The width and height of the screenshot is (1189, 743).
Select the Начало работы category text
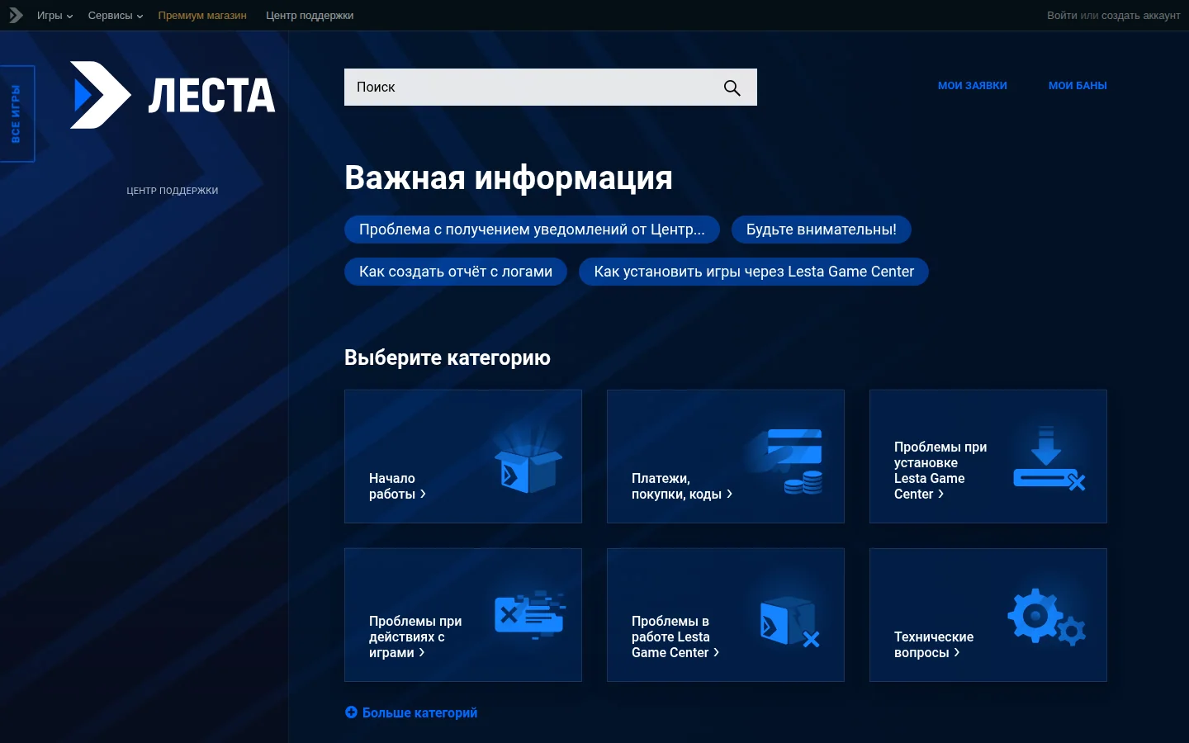click(x=392, y=486)
